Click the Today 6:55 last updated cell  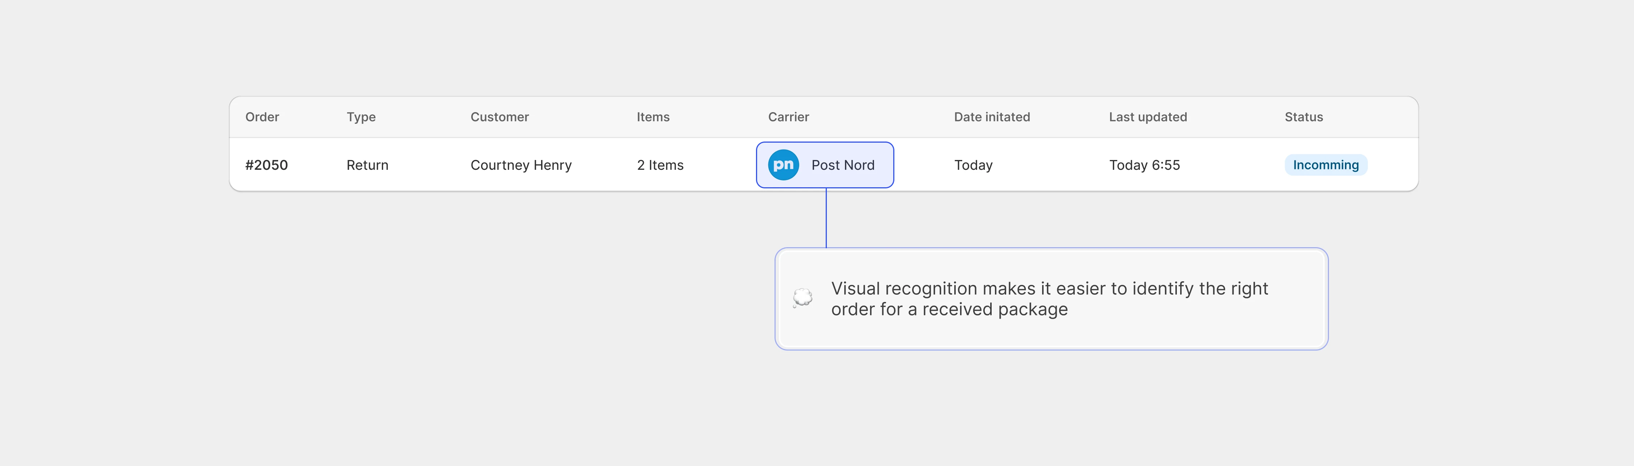tap(1144, 165)
